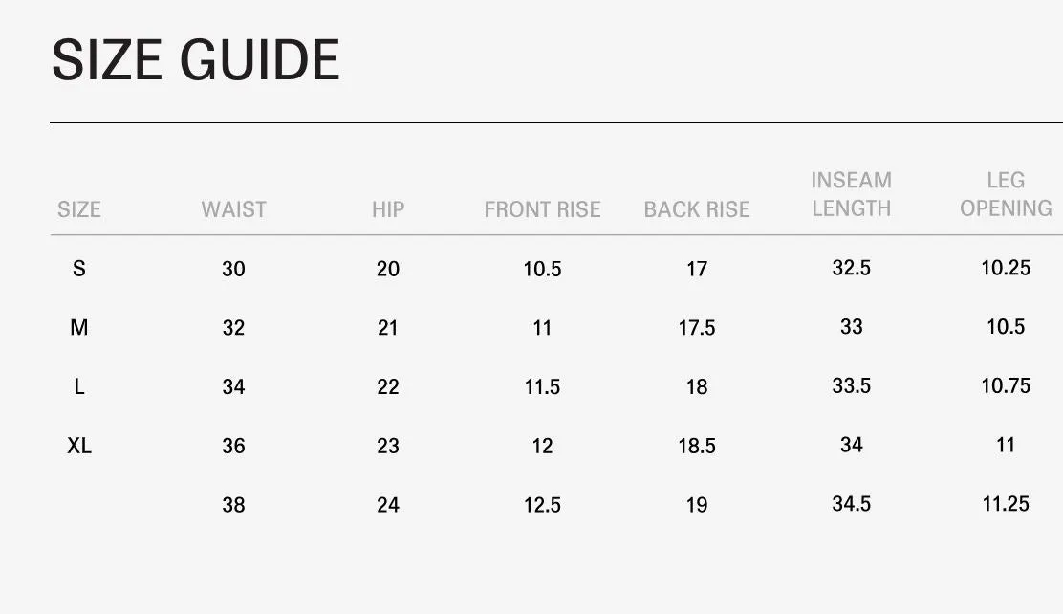Click the front rise value 11.5
This screenshot has width=1063, height=614.
tap(542, 386)
